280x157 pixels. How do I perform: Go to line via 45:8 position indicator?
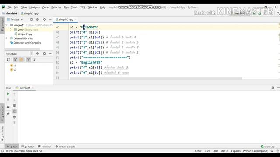(x=207, y=151)
